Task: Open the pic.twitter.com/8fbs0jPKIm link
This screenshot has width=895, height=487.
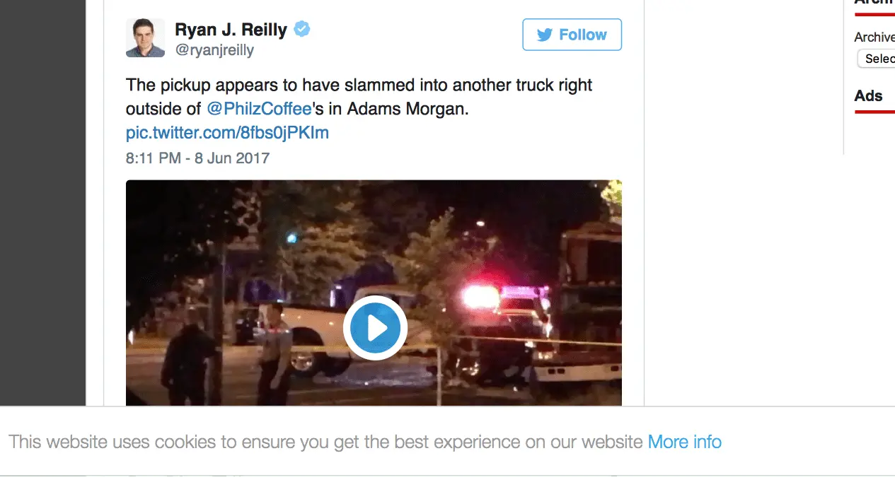Action: coord(227,133)
